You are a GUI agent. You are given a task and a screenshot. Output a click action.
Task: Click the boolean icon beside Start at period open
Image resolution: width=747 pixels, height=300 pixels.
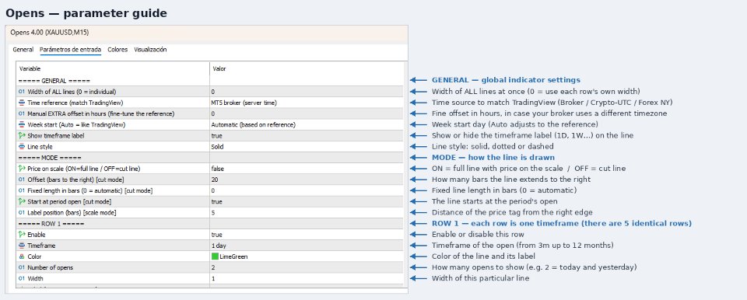point(22,201)
